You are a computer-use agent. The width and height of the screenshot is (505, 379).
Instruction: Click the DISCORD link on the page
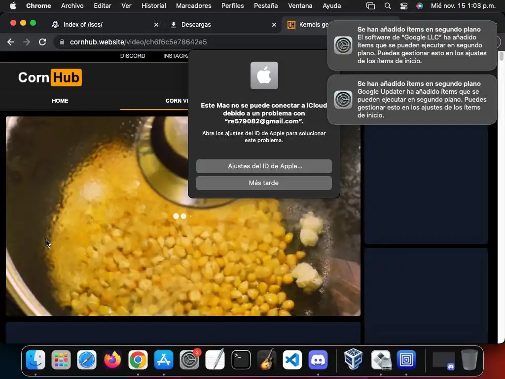coord(132,56)
